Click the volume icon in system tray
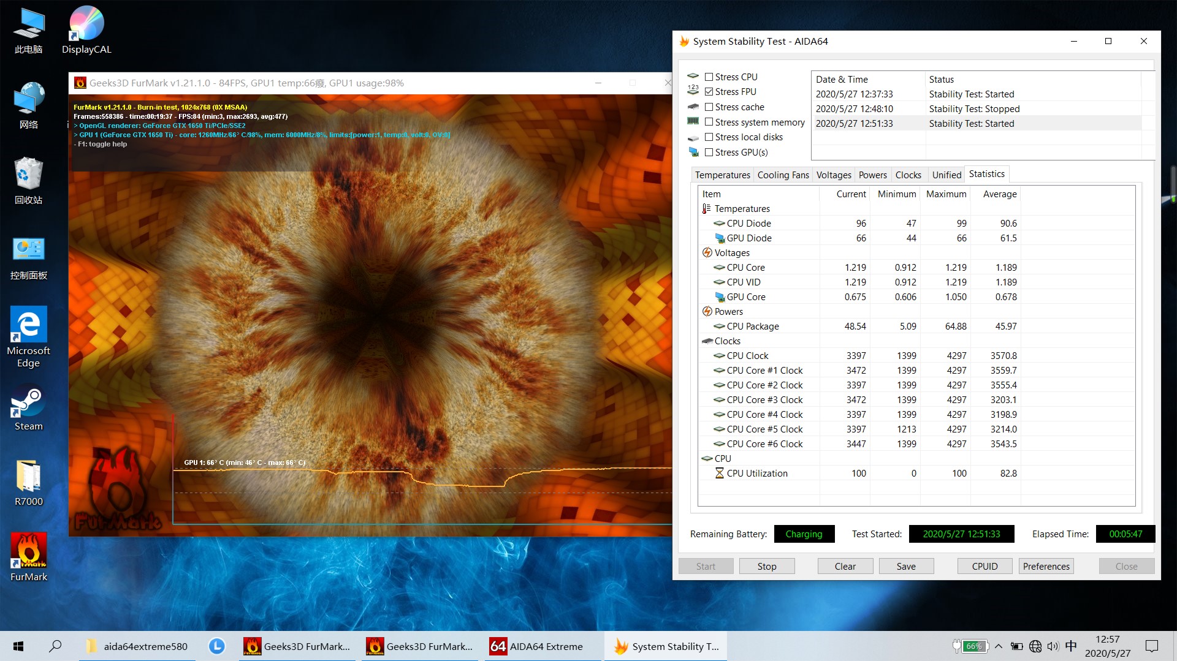The width and height of the screenshot is (1177, 661). point(1053,646)
